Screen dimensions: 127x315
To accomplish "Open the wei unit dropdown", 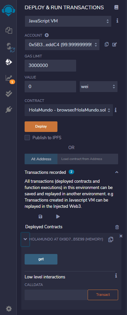I will click(98, 87).
